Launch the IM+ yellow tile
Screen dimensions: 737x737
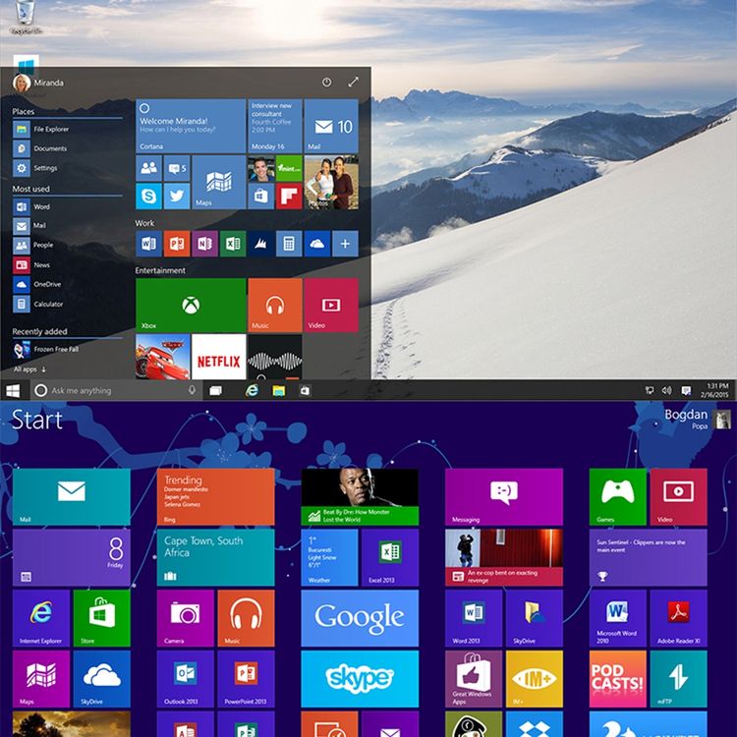pyautogui.click(x=535, y=679)
